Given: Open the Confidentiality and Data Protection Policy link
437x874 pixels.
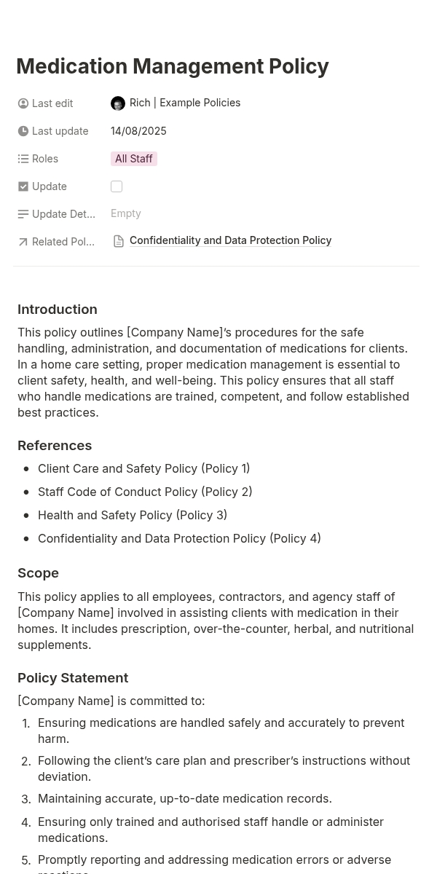Looking at the screenshot, I should (230, 240).
